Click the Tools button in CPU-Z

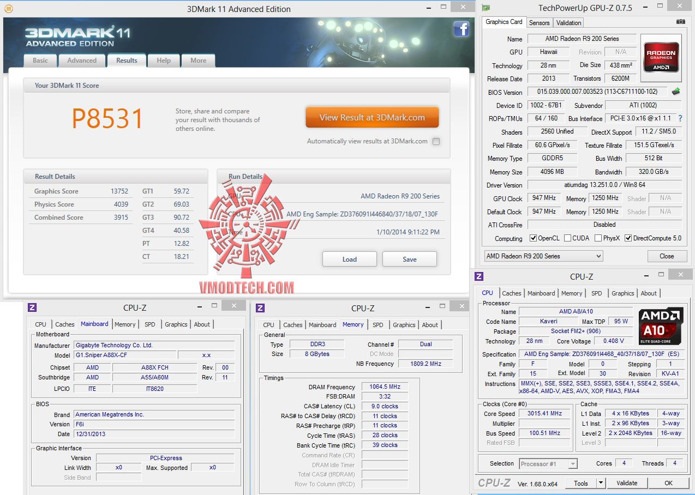coord(581,483)
